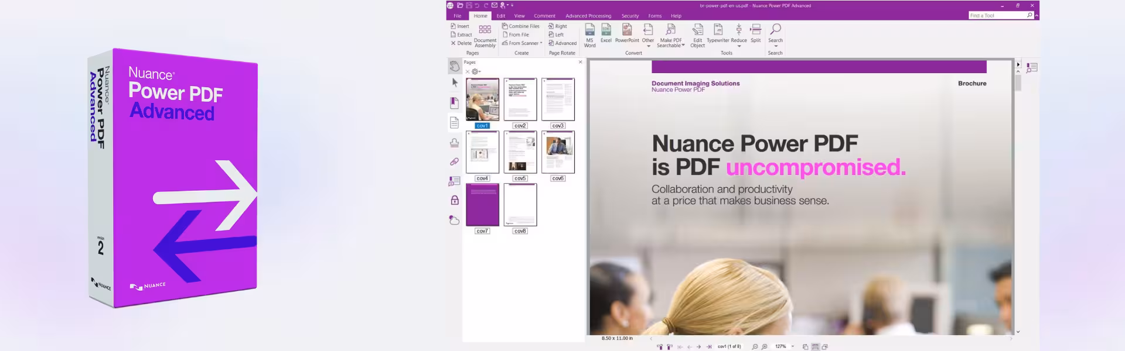Image resolution: width=1125 pixels, height=351 pixels.
Task: Open the zoom percentage dropdown
Action: 793,346
